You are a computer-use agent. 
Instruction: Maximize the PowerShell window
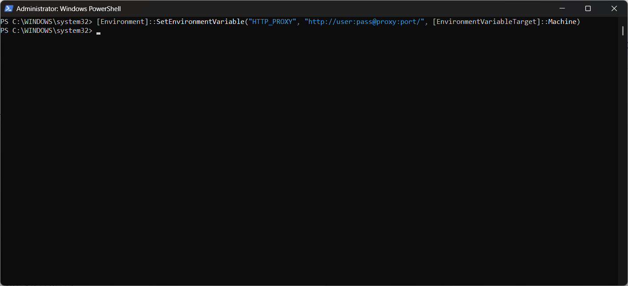pyautogui.click(x=588, y=8)
